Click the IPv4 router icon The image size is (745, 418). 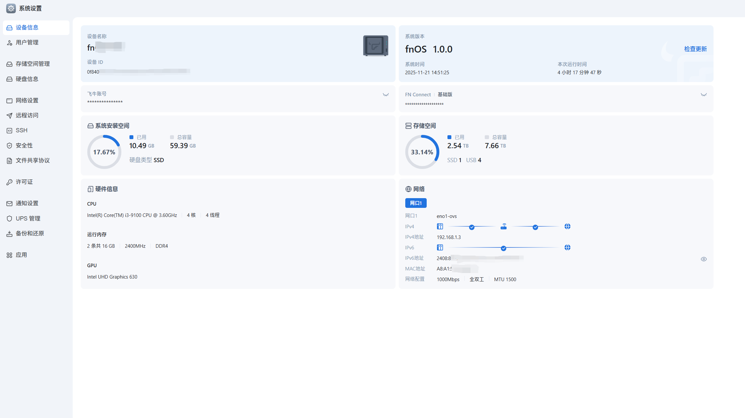click(503, 227)
